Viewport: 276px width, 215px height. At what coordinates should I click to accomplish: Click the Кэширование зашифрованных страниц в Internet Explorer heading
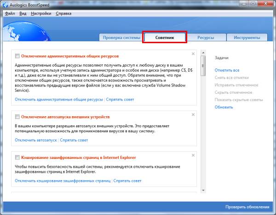tap(79, 158)
